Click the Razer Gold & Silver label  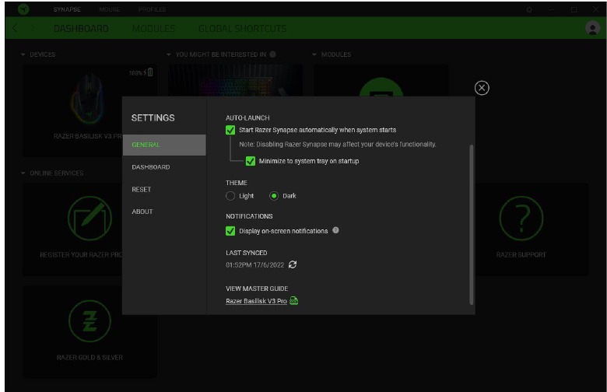click(89, 357)
